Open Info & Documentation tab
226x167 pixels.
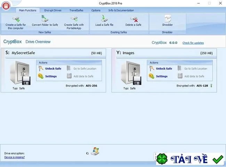121,10
